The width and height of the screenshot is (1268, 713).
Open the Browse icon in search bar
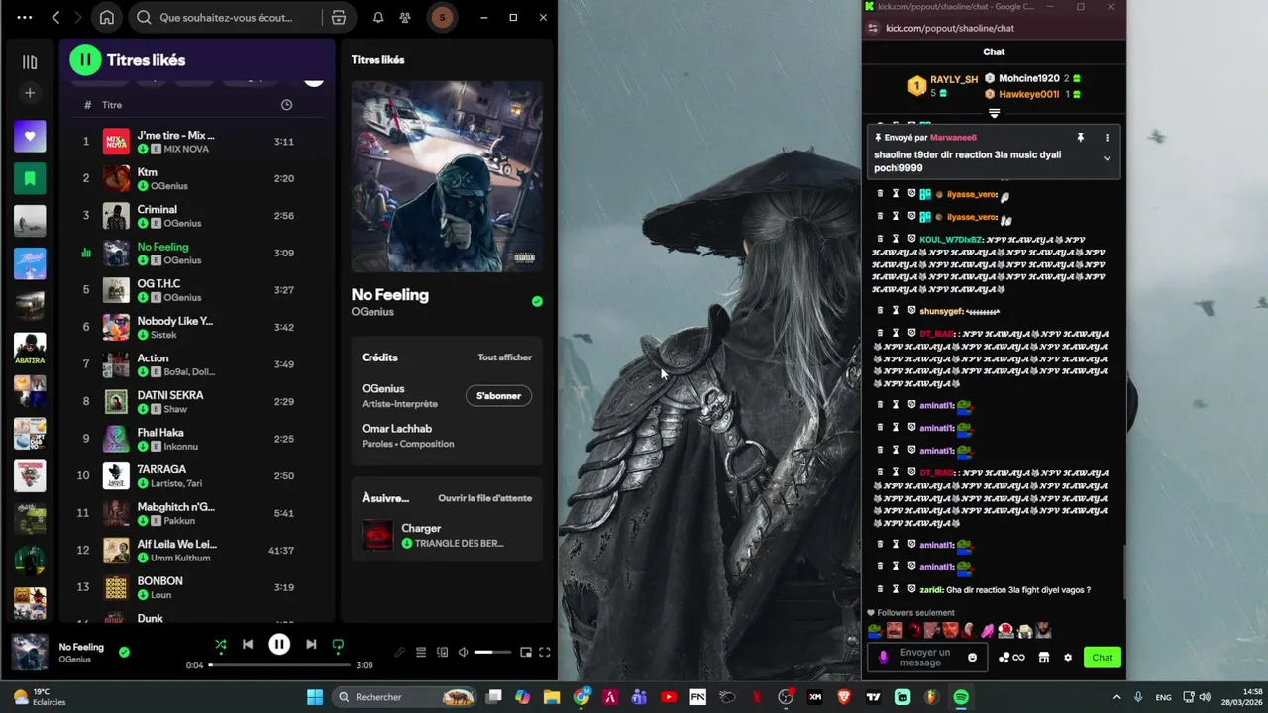(x=339, y=18)
